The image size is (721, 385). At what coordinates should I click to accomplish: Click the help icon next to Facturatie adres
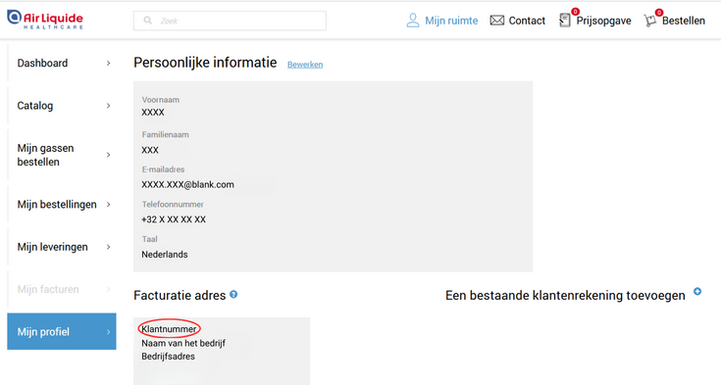pyautogui.click(x=233, y=295)
